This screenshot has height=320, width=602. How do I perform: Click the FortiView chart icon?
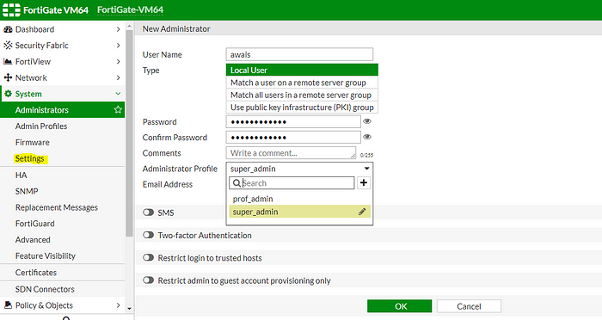[8, 61]
